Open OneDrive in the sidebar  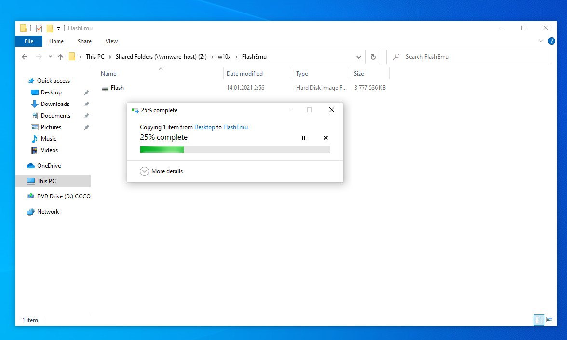tap(49, 166)
